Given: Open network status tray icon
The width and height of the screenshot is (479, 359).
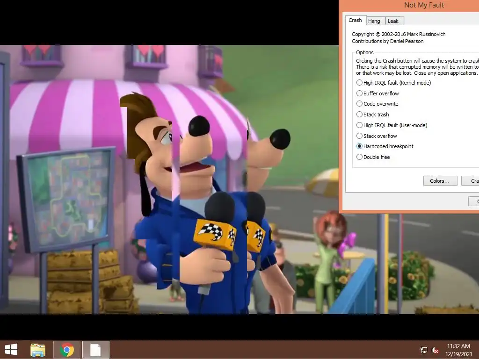Looking at the screenshot, I should pyautogui.click(x=424, y=350).
